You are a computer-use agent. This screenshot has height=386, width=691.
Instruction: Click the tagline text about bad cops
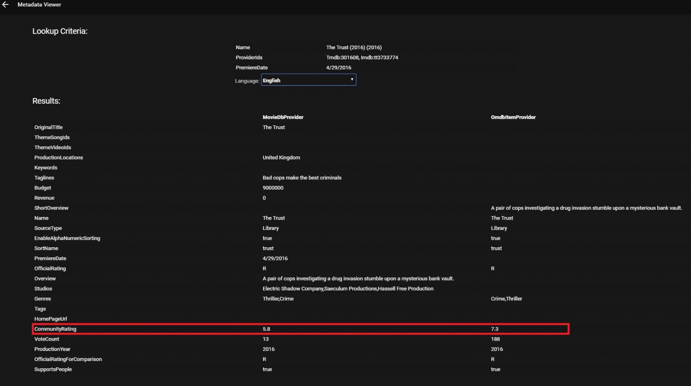point(302,178)
